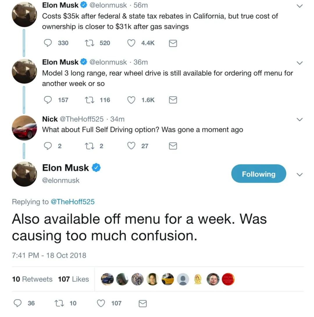Retweet the tweet with 520 retweets

pyautogui.click(x=88, y=43)
